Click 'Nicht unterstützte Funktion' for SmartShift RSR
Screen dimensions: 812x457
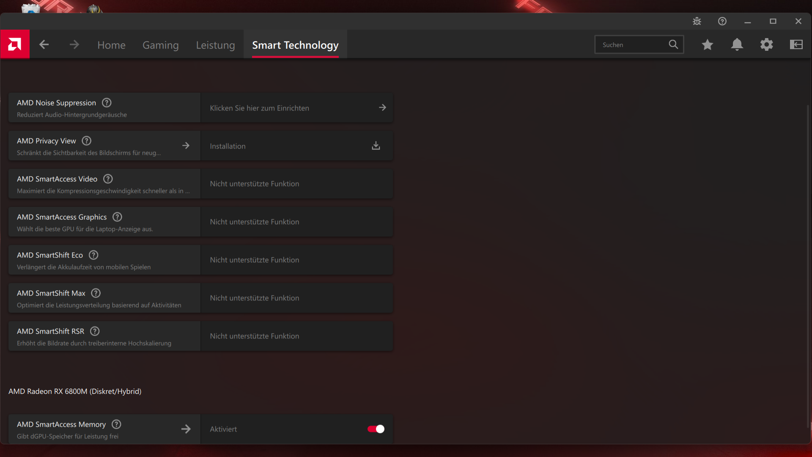[x=255, y=336]
